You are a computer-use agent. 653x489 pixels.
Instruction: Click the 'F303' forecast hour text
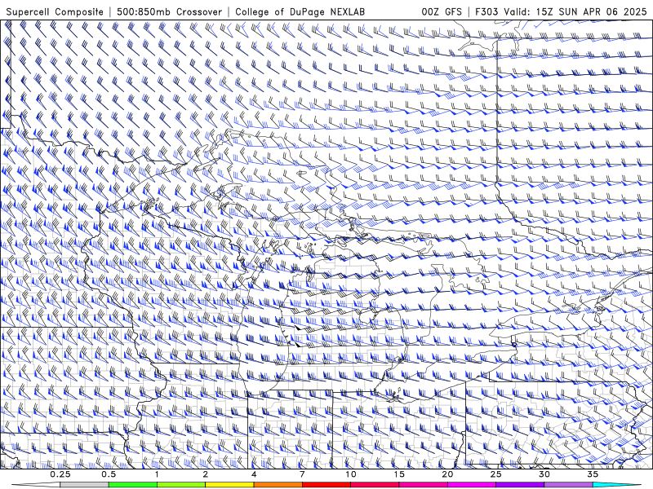pyautogui.click(x=486, y=11)
